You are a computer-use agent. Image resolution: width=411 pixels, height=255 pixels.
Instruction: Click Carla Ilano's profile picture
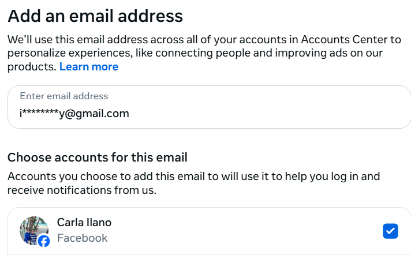(x=33, y=229)
